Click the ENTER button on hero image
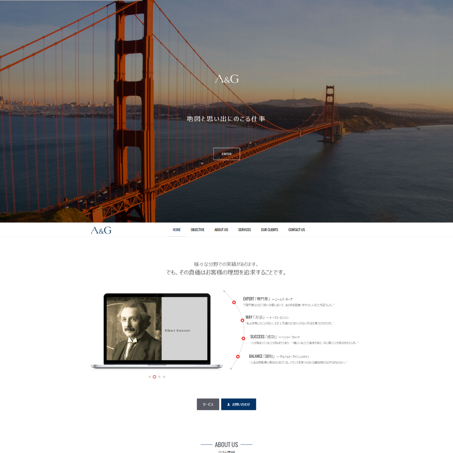Viewport: 453px width, 453px height. pos(226,154)
